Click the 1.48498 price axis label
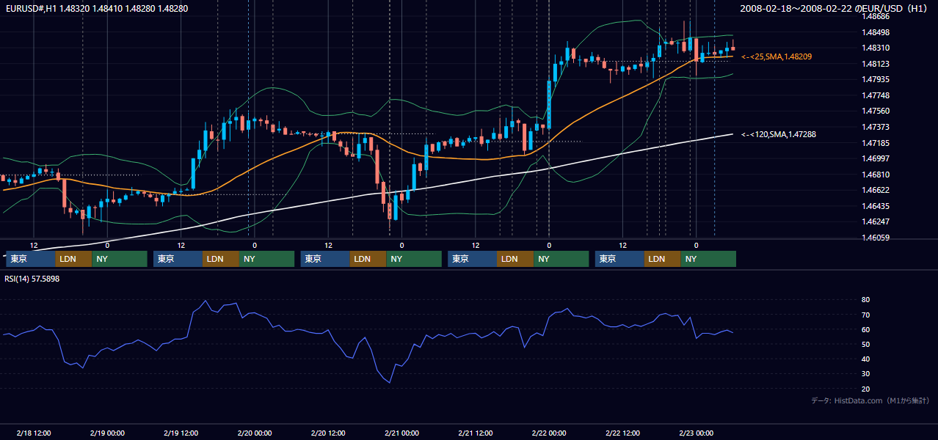 coord(875,32)
